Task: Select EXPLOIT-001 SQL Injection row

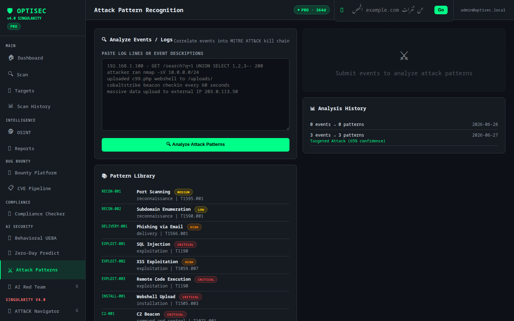Action: 196,248
